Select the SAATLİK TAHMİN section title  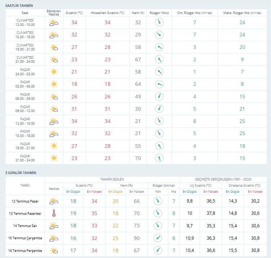pos(19,5)
